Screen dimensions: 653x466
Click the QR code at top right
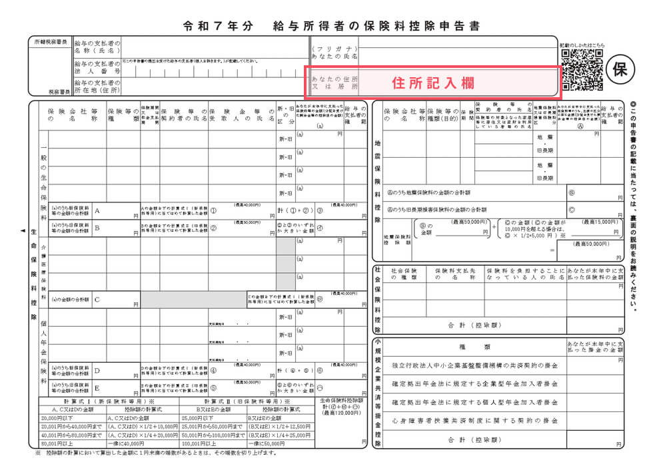582,69
